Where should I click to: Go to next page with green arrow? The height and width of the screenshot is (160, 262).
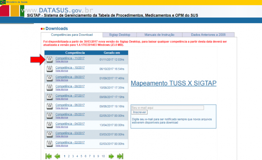[111, 156]
